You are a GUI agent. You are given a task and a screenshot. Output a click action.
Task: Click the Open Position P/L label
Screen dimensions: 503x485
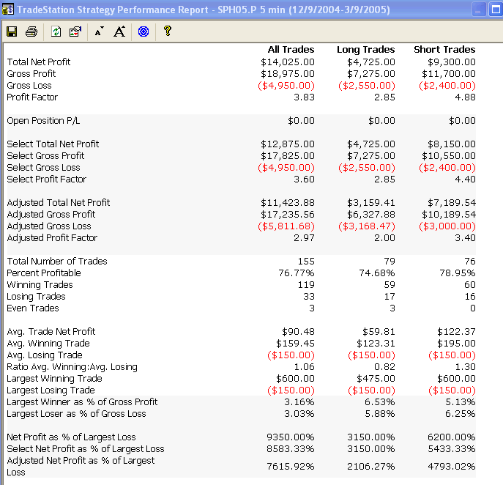[43, 120]
